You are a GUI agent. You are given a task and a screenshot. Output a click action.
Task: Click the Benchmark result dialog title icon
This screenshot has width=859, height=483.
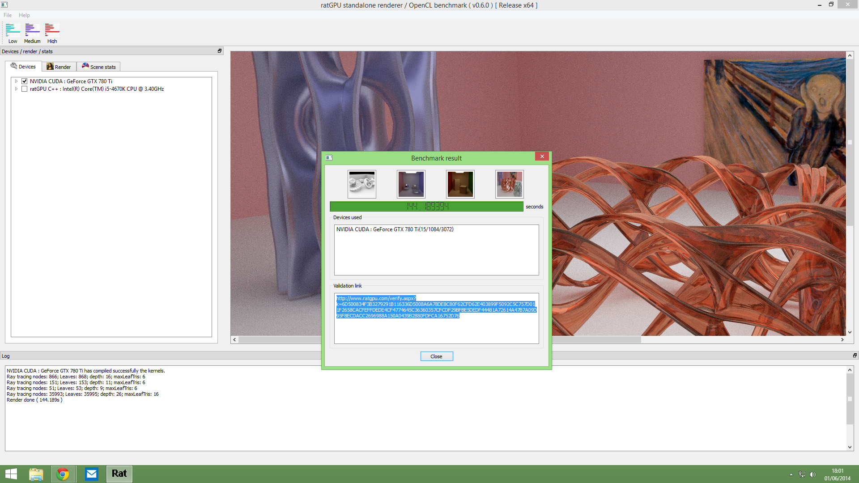(329, 158)
